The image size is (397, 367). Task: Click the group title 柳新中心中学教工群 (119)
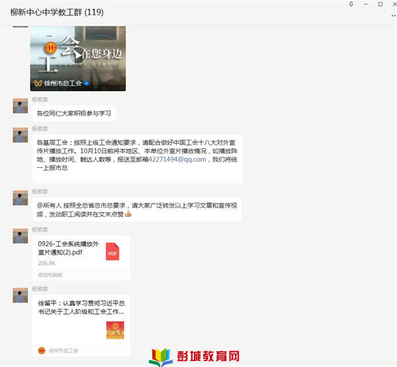coord(57,12)
